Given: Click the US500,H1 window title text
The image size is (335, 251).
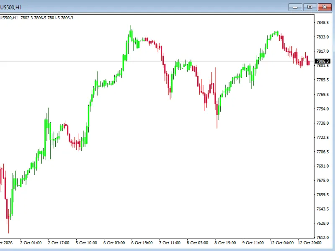Looking at the screenshot, I should pos(11,8).
